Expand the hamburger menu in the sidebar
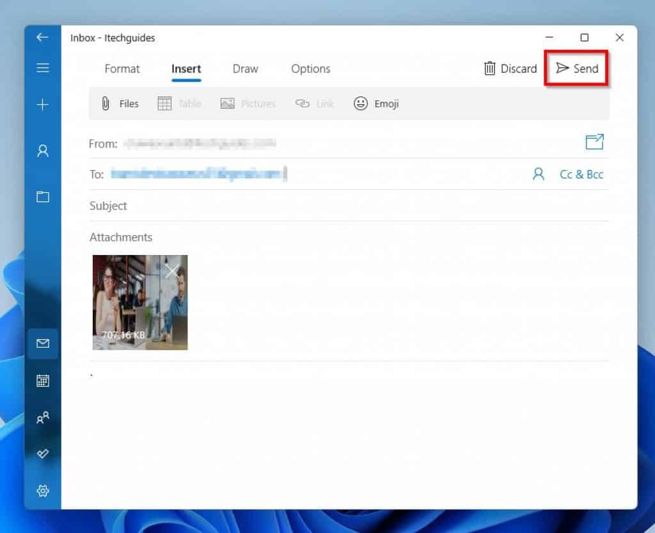The width and height of the screenshot is (655, 533). pyautogui.click(x=43, y=68)
